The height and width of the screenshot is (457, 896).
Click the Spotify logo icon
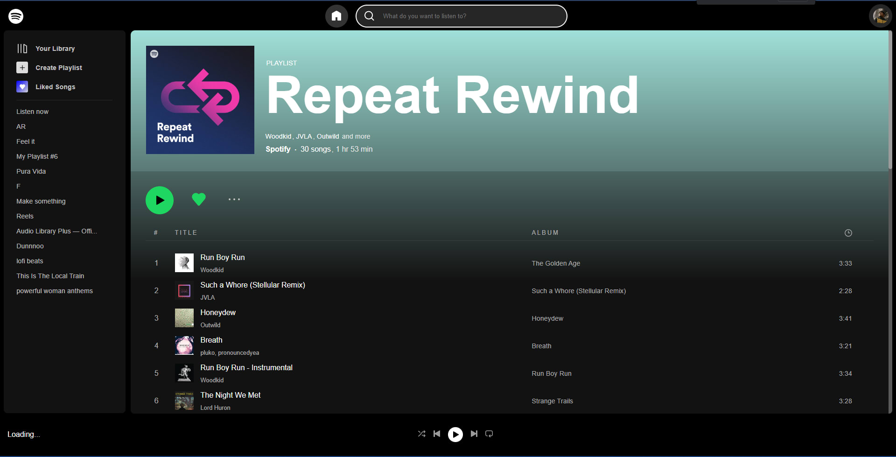point(16,16)
